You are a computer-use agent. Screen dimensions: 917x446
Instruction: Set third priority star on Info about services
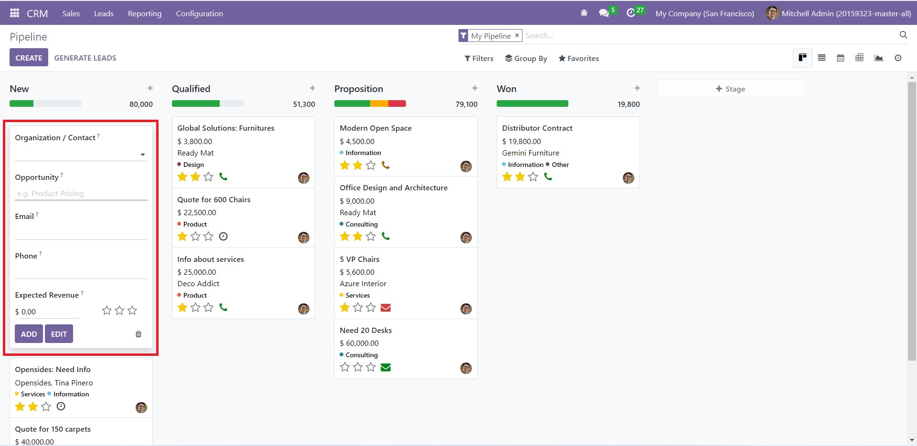pos(208,308)
